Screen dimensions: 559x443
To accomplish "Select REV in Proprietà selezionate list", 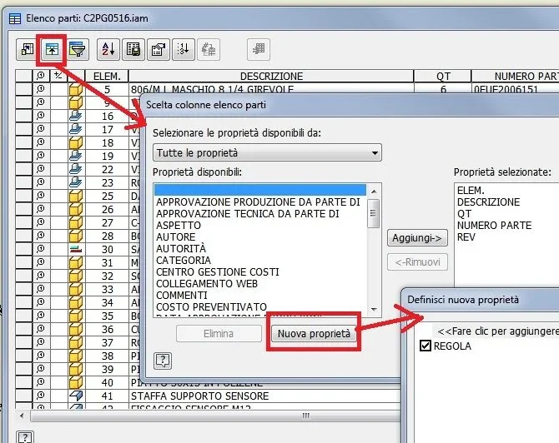I will [466, 237].
